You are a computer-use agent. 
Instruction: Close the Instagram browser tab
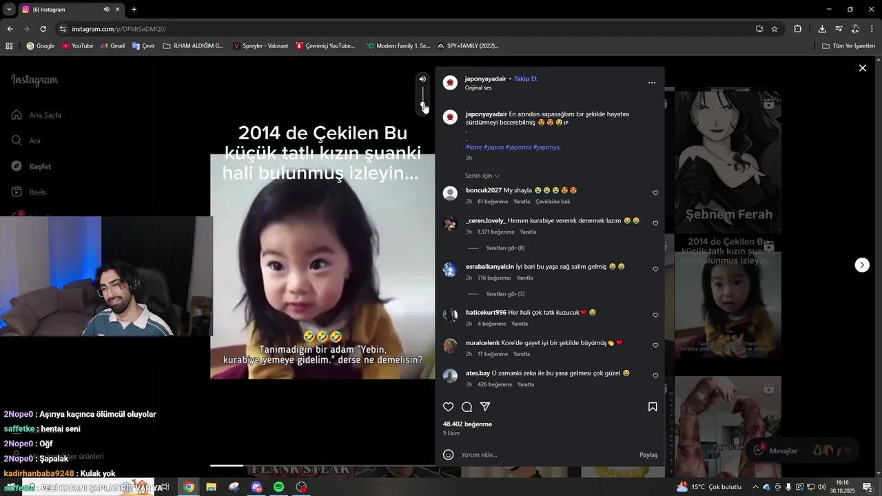click(x=118, y=10)
